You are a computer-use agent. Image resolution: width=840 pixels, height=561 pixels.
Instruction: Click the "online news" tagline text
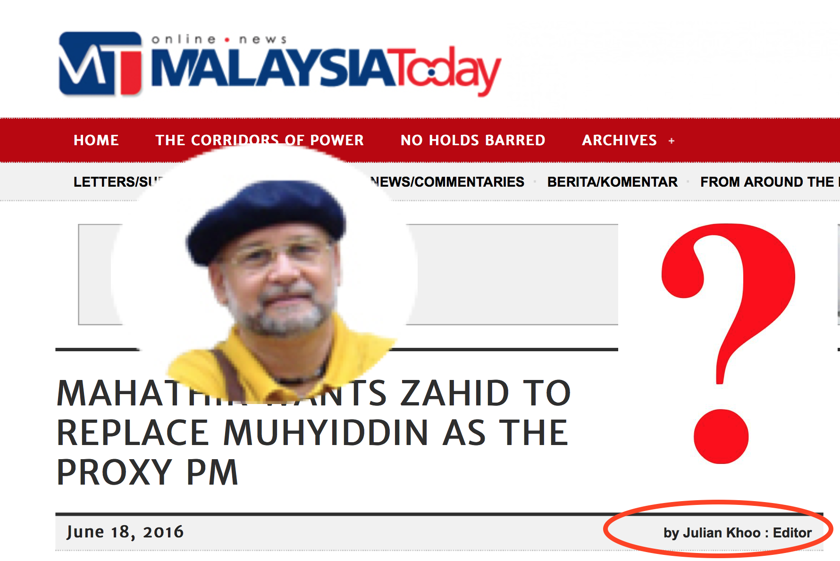tap(219, 39)
